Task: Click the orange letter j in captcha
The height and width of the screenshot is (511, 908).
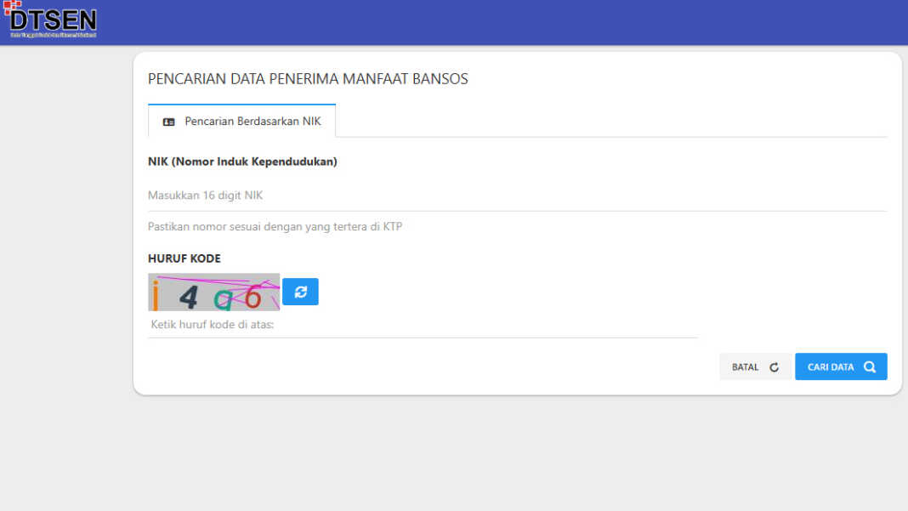Action: coord(156,296)
